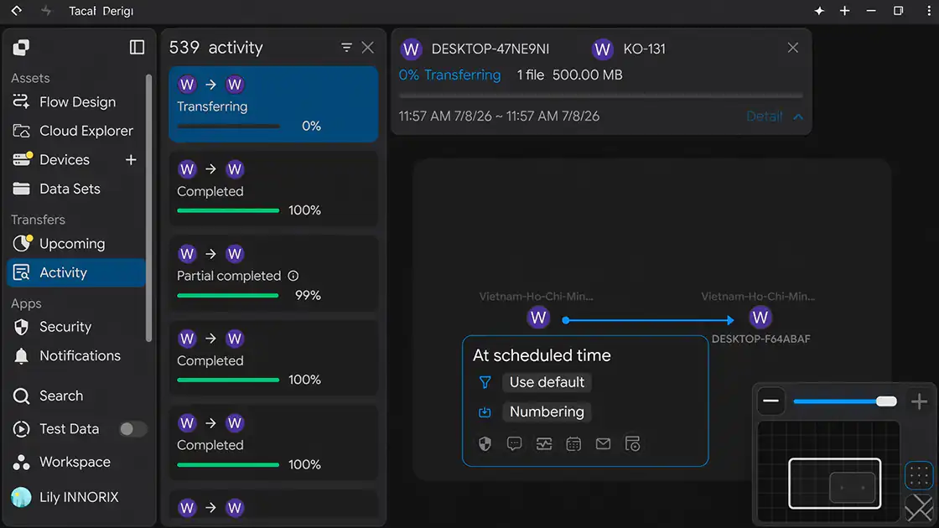Go to Devices section
This screenshot has height=528, width=939.
[x=64, y=160]
